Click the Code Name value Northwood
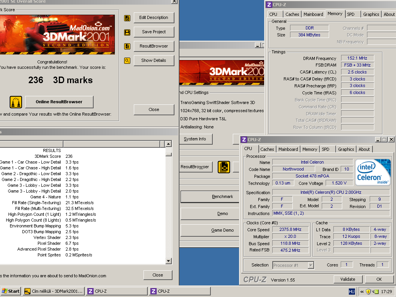Viewport: 396px width, 297px height. point(293,169)
